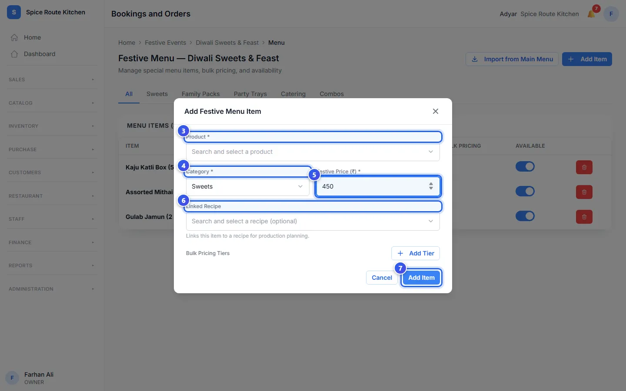Delete the Gulab Jamun row
The image size is (626, 391).
(x=584, y=217)
